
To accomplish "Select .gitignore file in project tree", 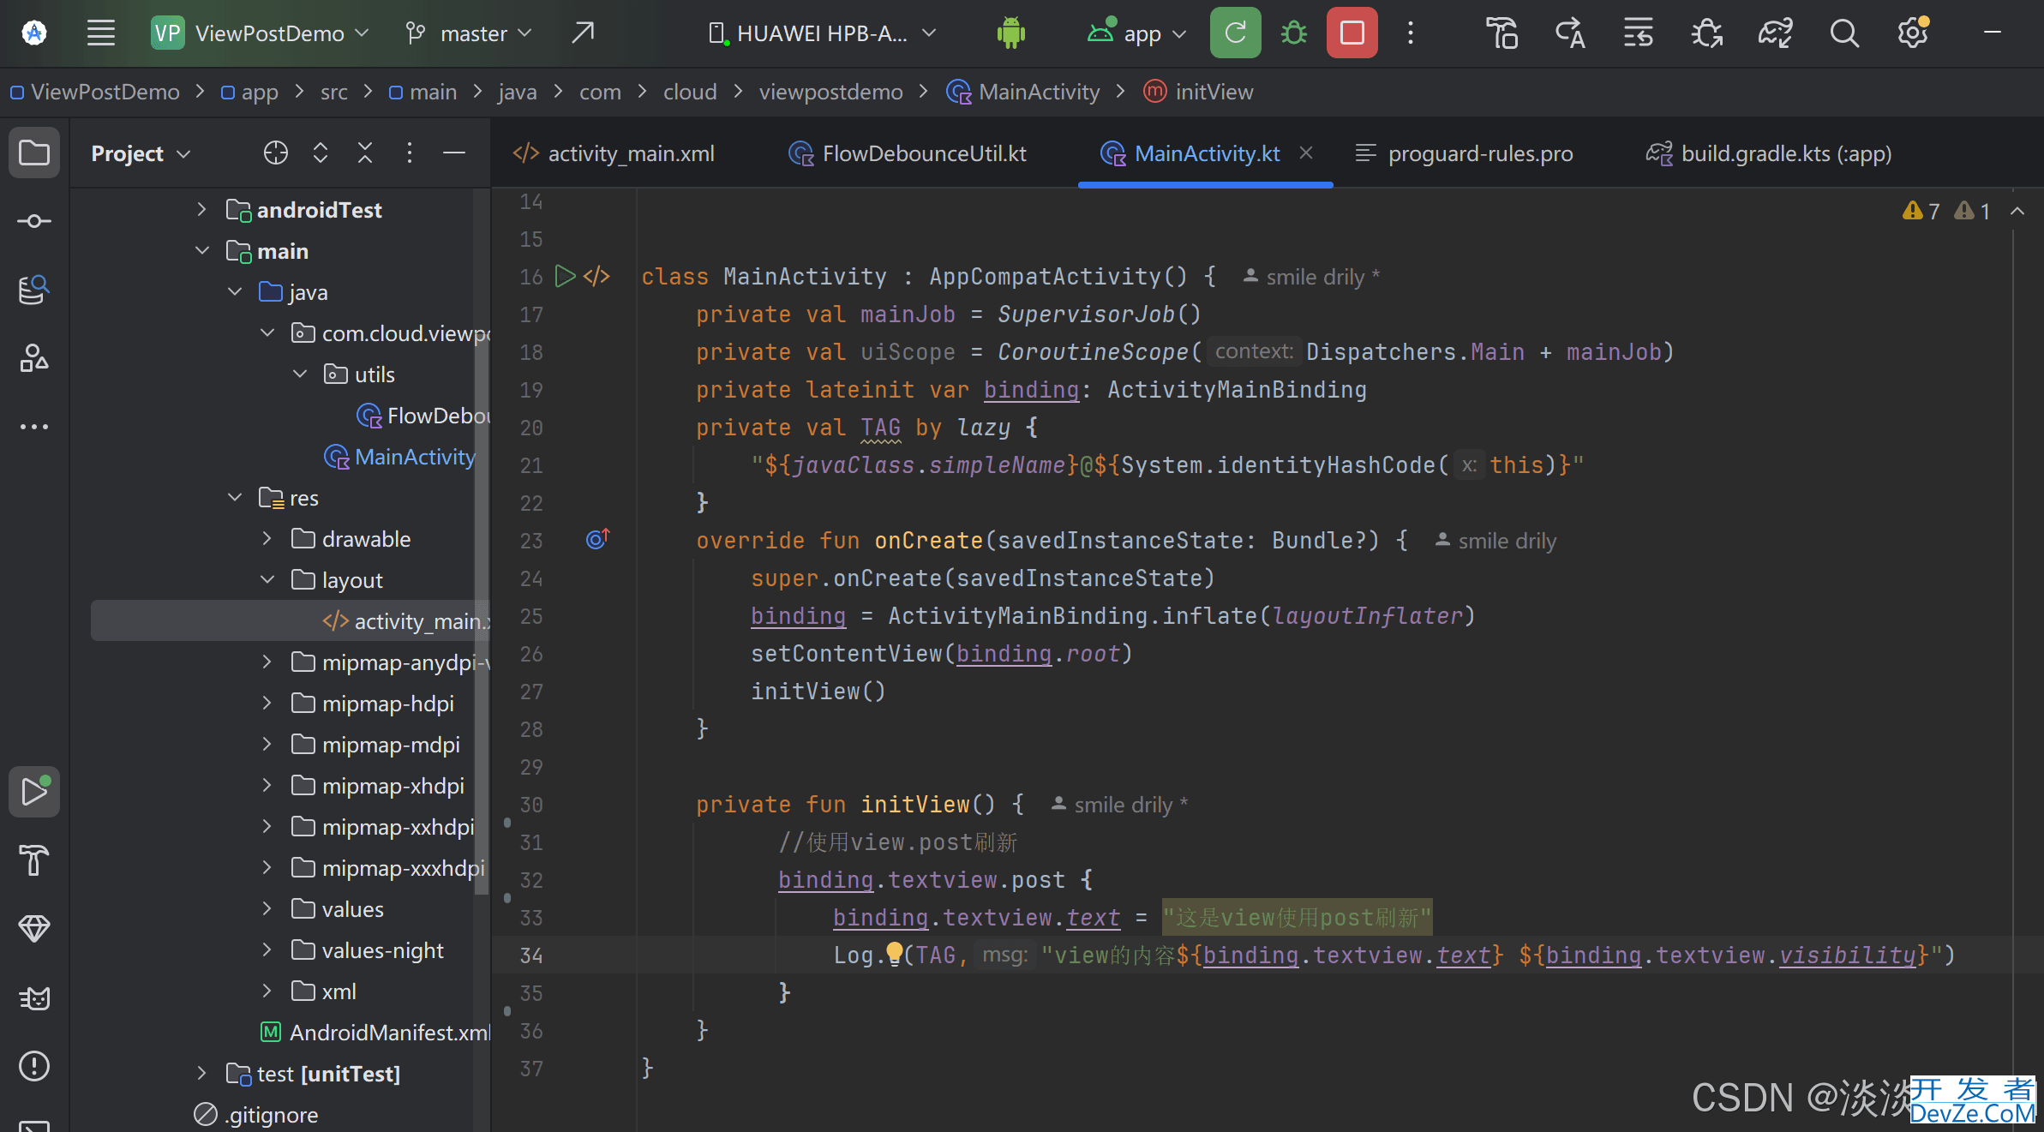I will pyautogui.click(x=257, y=1115).
